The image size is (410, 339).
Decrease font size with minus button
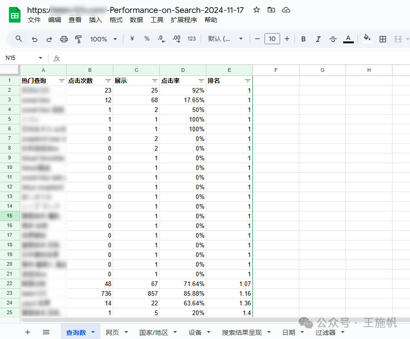[258, 39]
